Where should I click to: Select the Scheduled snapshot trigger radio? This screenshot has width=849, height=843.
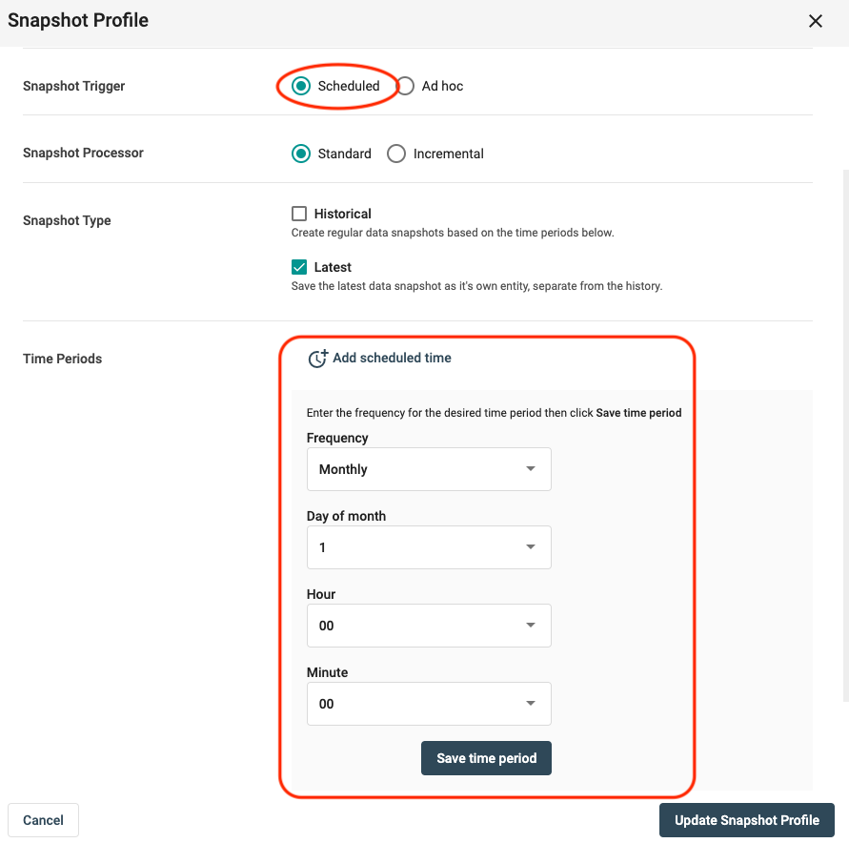pos(301,86)
